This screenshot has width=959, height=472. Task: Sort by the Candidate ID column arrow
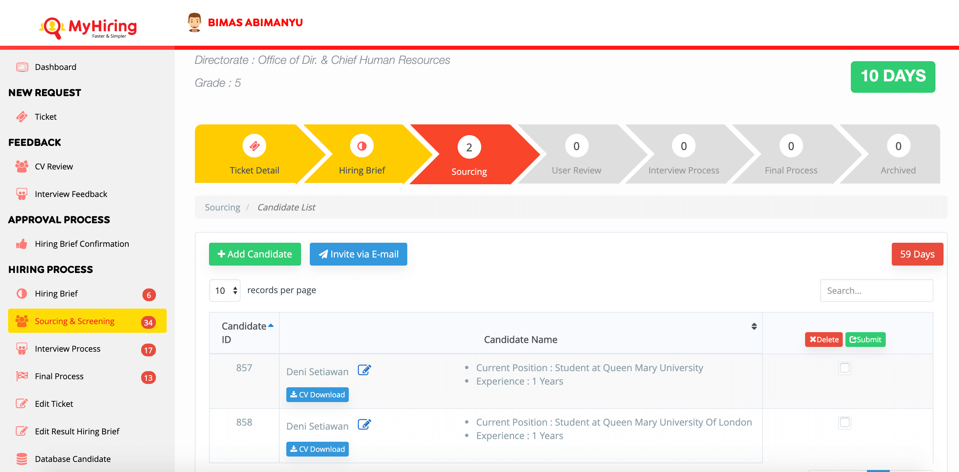tap(270, 326)
